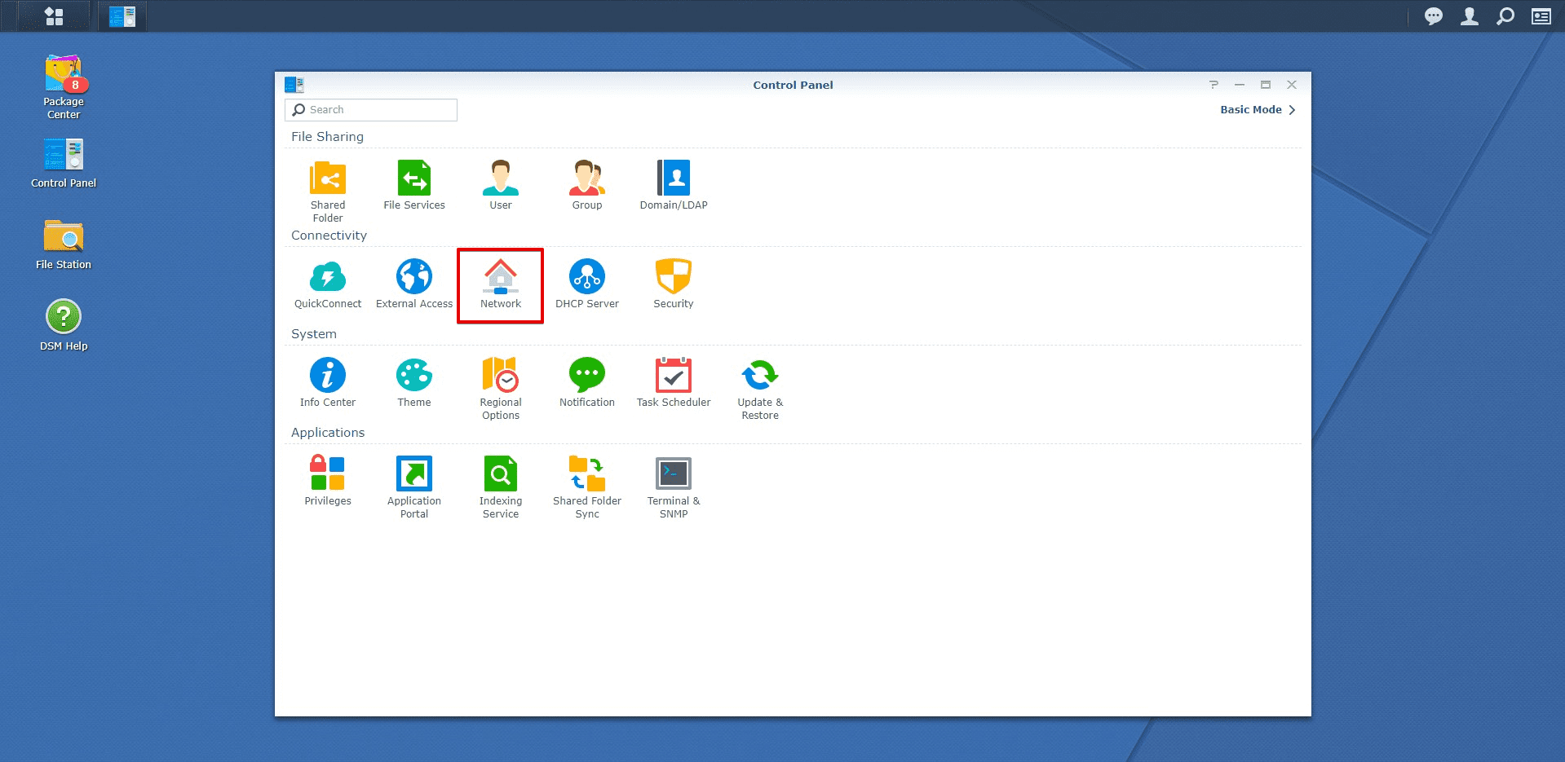This screenshot has height=762, width=1565.
Task: Click the Control Panel search field
Action: pyautogui.click(x=371, y=109)
